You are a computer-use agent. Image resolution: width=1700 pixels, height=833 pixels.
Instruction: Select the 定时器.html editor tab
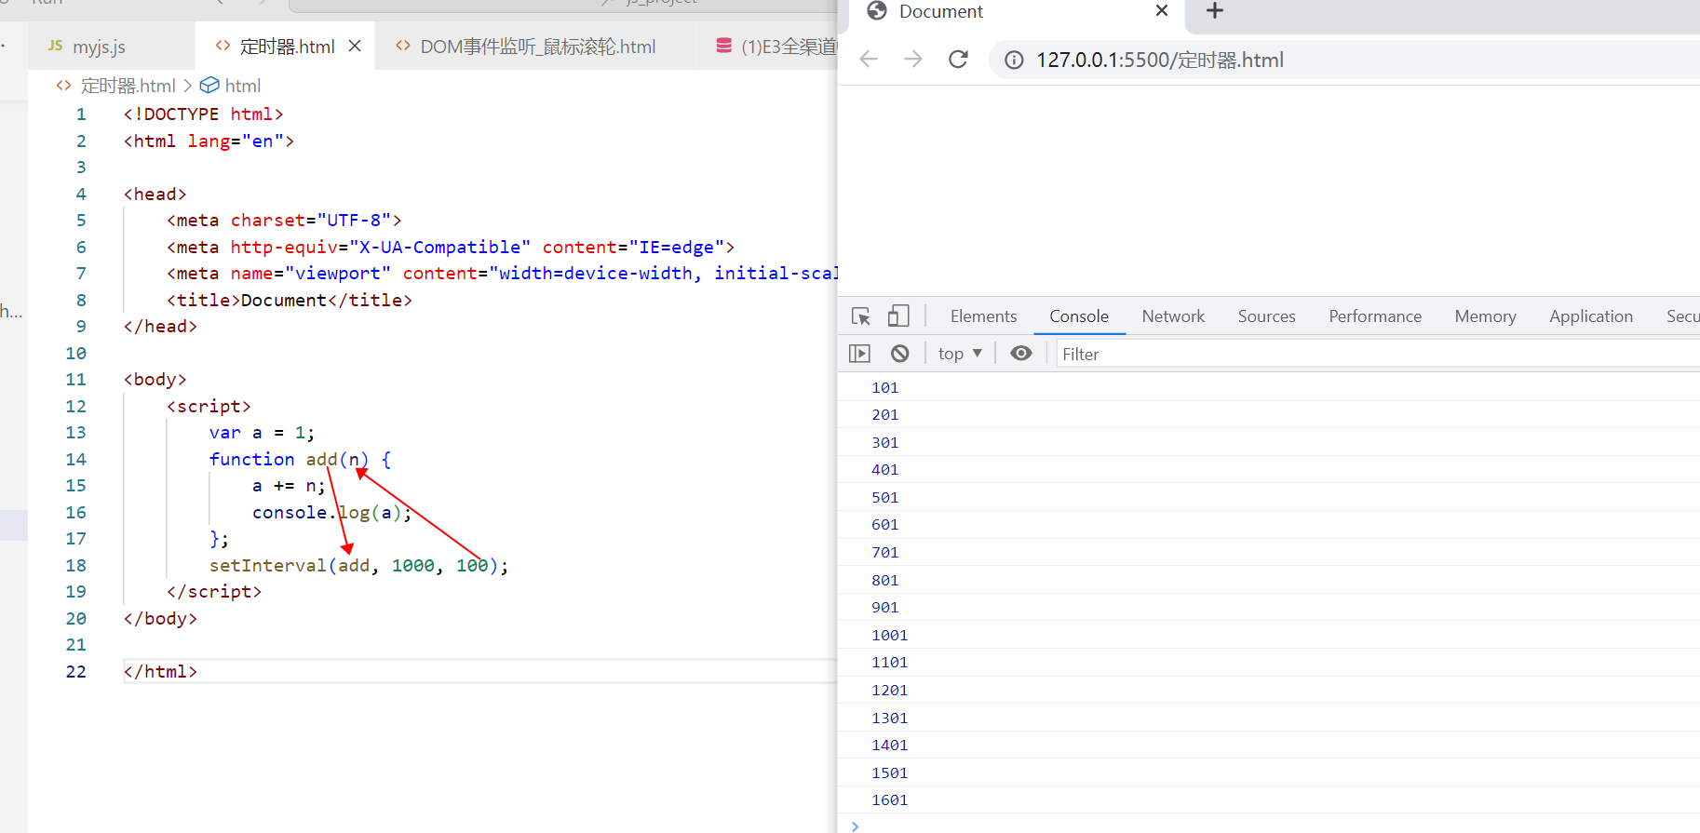(287, 47)
